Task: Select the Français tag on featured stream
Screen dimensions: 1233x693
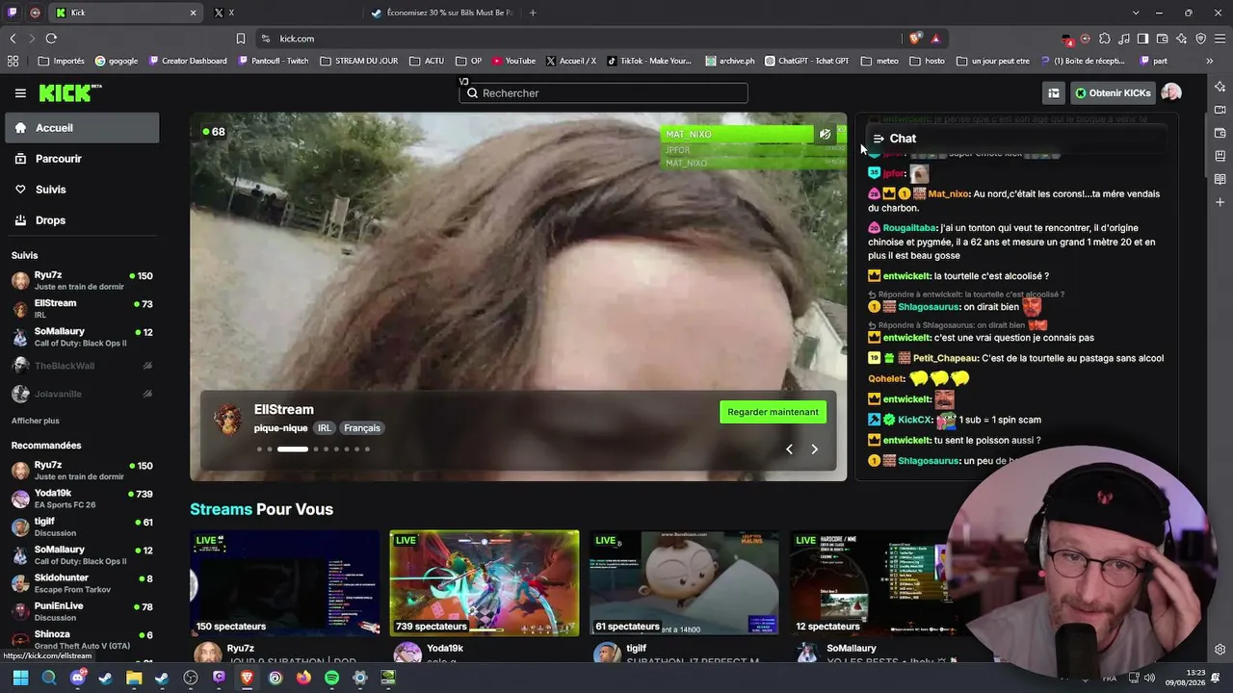Action: (362, 428)
